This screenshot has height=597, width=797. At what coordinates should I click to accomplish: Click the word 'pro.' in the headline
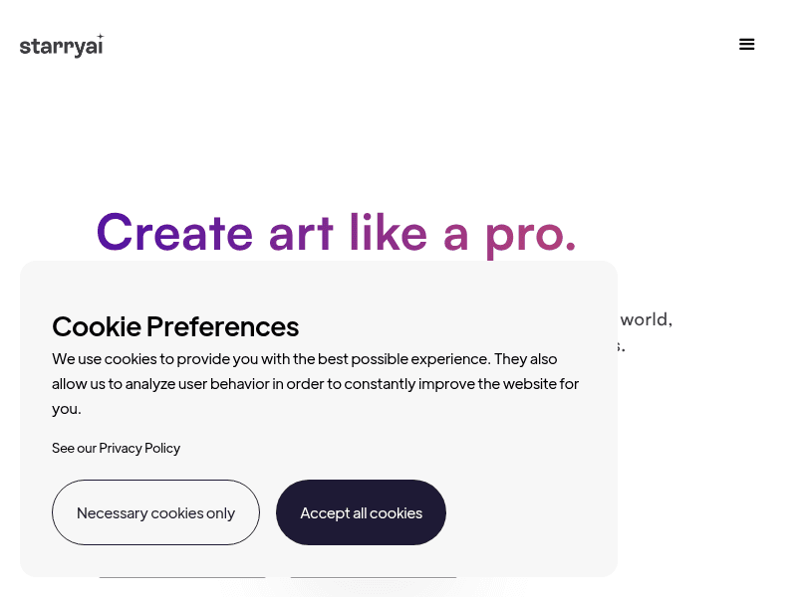coord(531,237)
